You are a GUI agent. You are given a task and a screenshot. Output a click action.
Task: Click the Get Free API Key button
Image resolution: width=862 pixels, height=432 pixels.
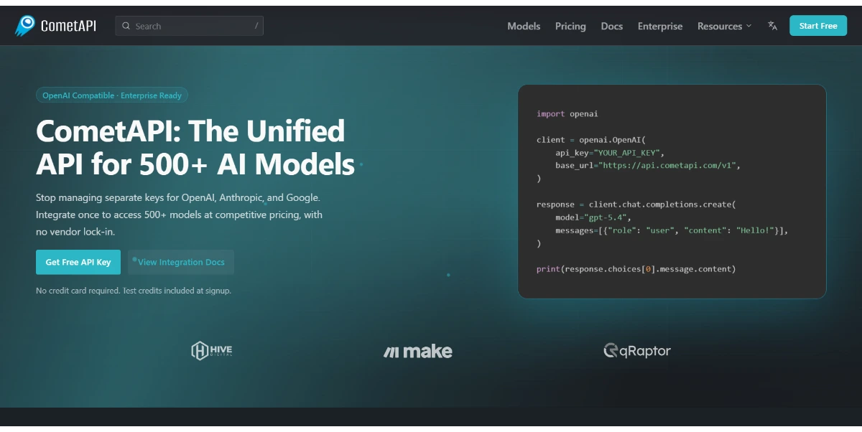tap(78, 262)
